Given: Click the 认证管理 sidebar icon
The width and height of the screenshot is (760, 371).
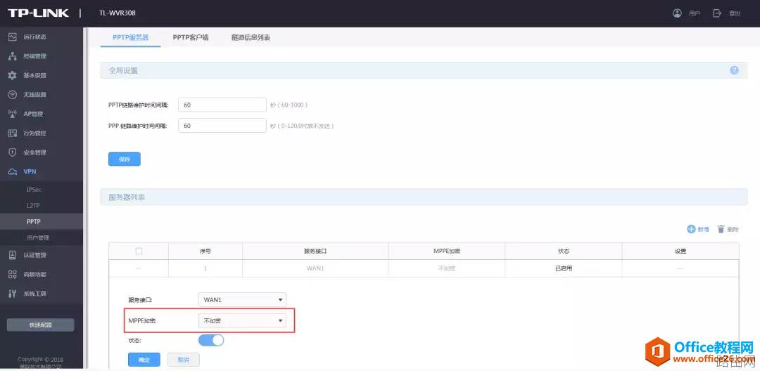Looking at the screenshot, I should (13, 255).
